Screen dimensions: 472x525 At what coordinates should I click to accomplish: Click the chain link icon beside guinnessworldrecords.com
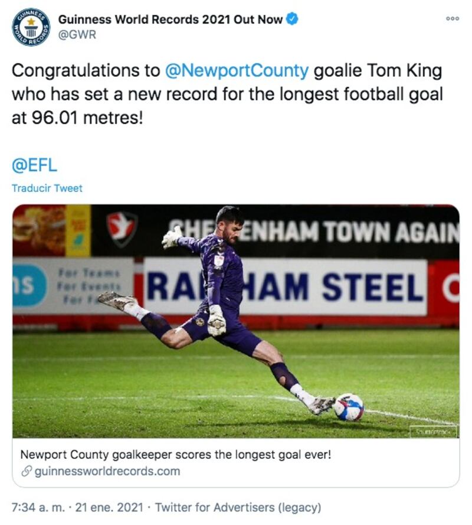[x=26, y=471]
